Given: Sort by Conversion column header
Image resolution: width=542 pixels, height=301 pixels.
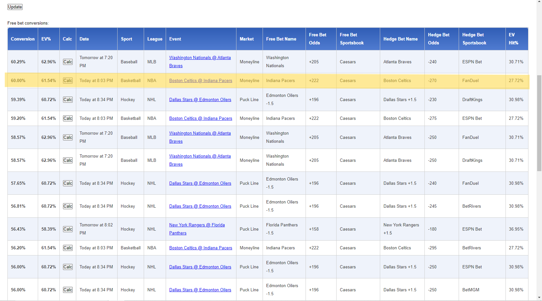Looking at the screenshot, I should (x=23, y=39).
